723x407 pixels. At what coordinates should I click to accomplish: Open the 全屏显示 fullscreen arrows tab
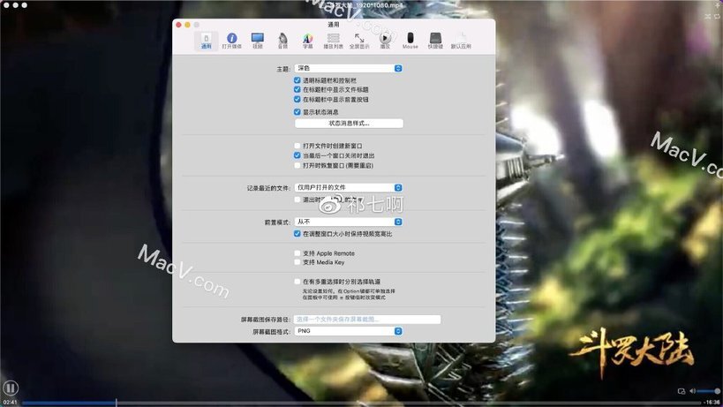pyautogui.click(x=359, y=41)
